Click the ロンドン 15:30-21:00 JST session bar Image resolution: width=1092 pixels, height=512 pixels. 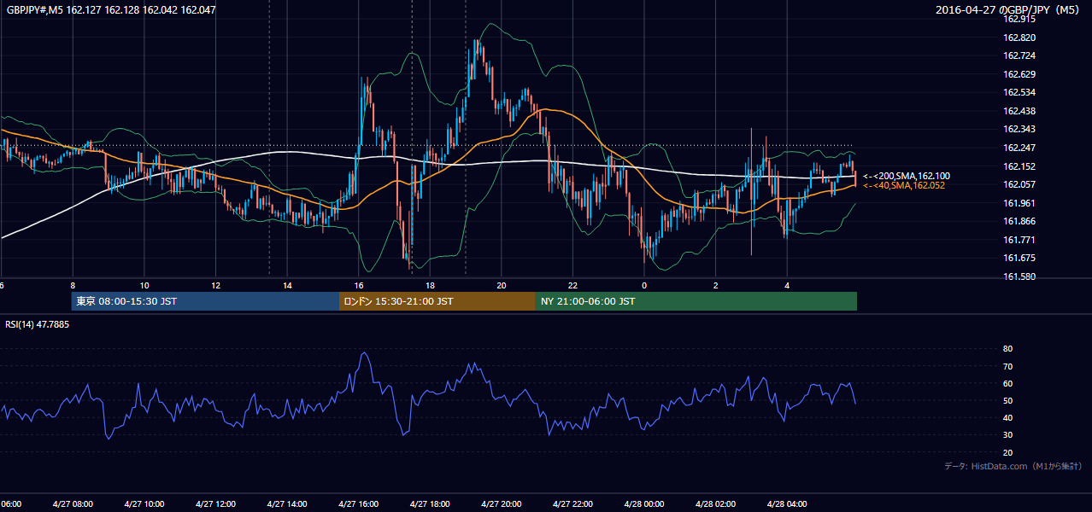437,301
